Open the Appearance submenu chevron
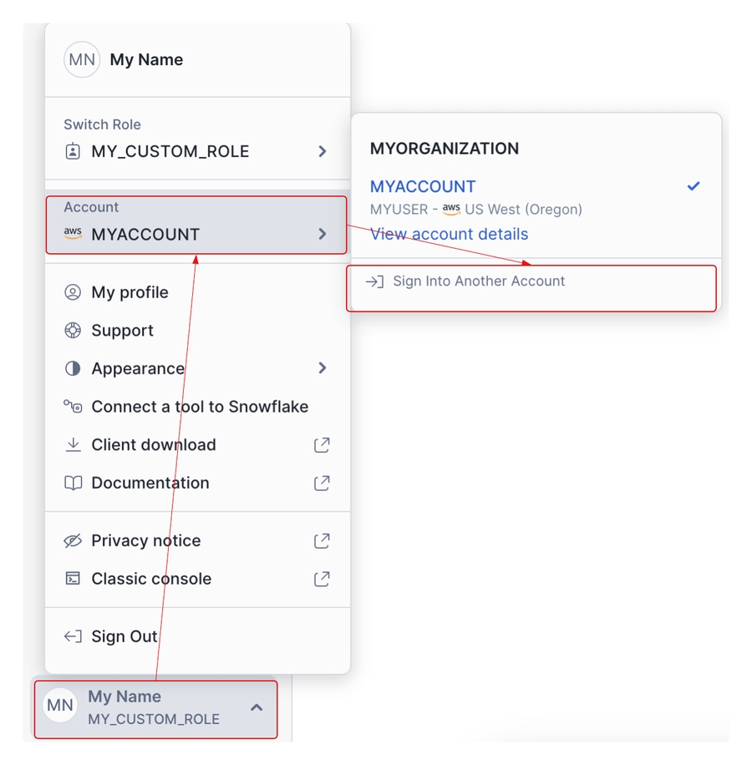This screenshot has height=765, width=752. tap(322, 368)
